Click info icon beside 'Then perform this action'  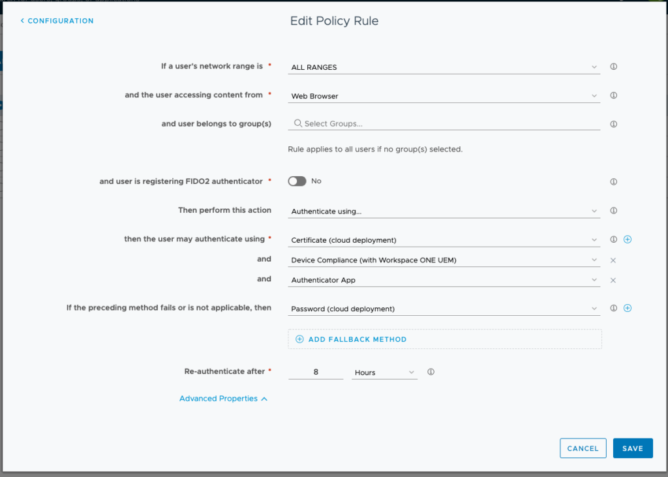tap(613, 210)
